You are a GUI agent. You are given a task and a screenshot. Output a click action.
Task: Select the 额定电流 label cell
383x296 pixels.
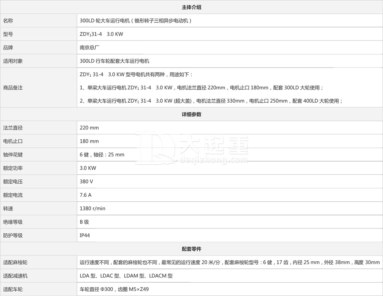point(38,195)
